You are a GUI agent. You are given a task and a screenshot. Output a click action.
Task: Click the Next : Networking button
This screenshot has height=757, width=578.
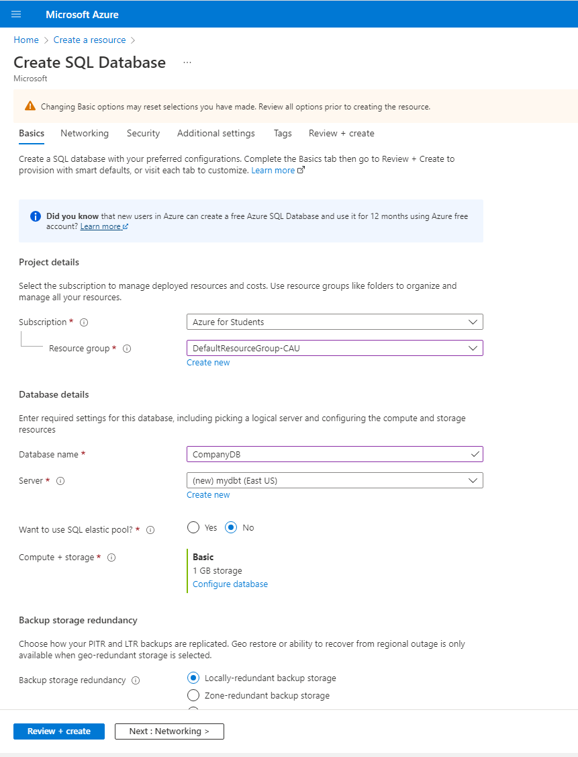tap(169, 731)
